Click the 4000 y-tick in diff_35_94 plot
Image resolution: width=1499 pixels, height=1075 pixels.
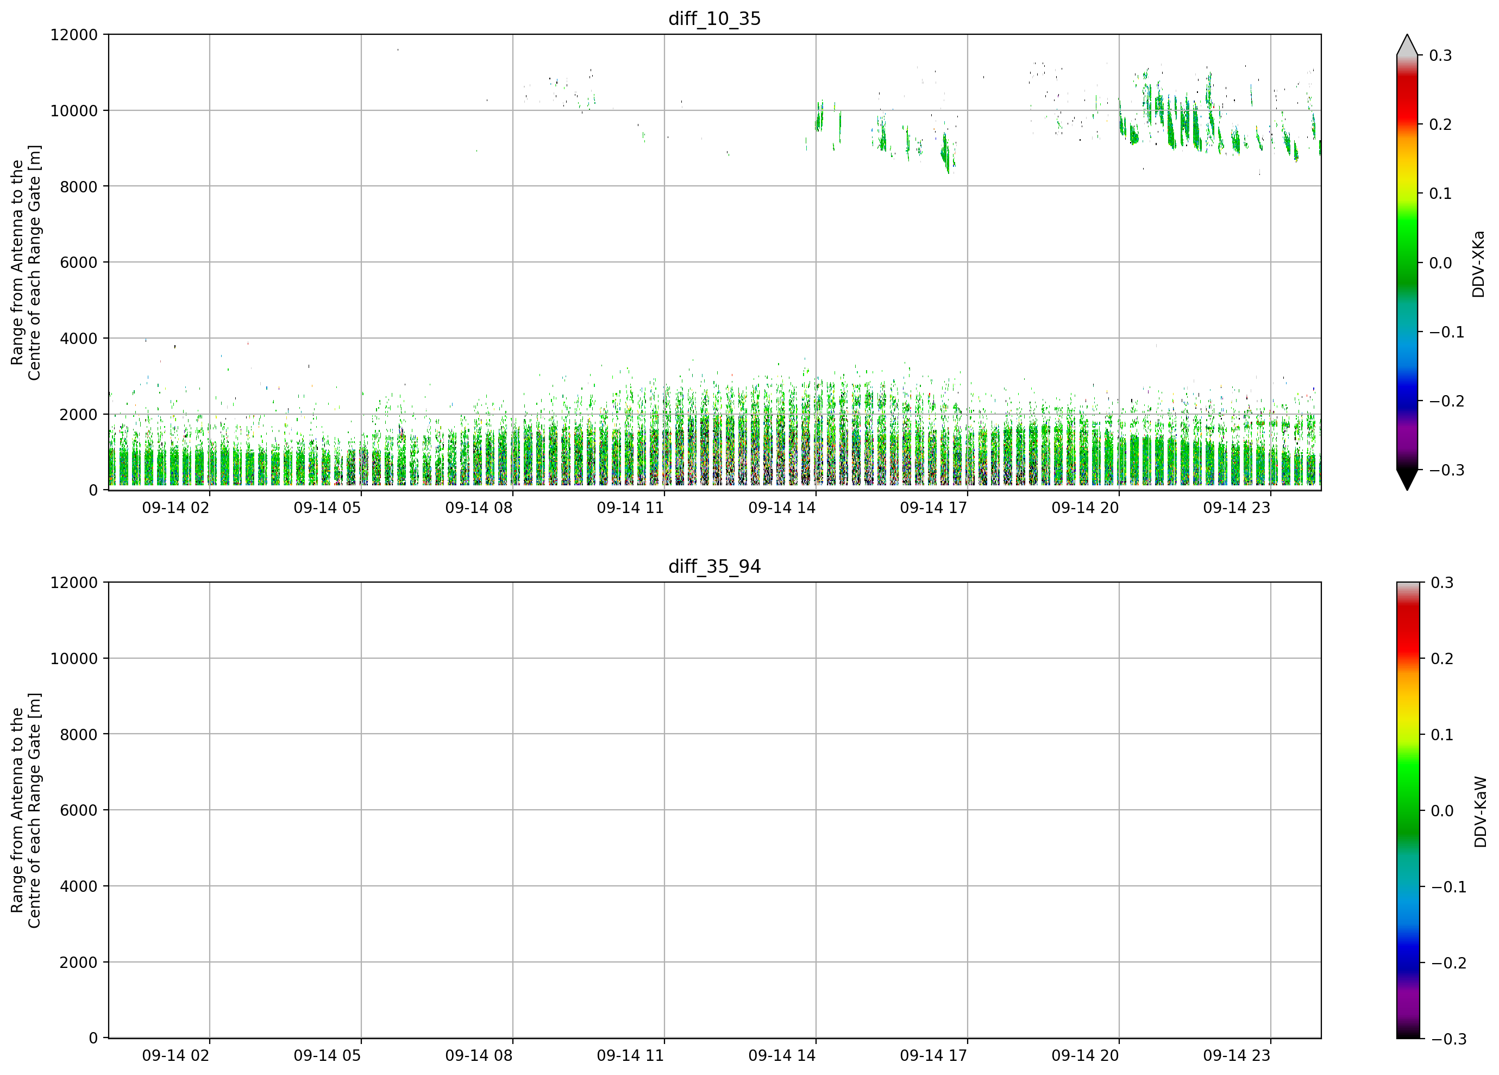(x=79, y=886)
